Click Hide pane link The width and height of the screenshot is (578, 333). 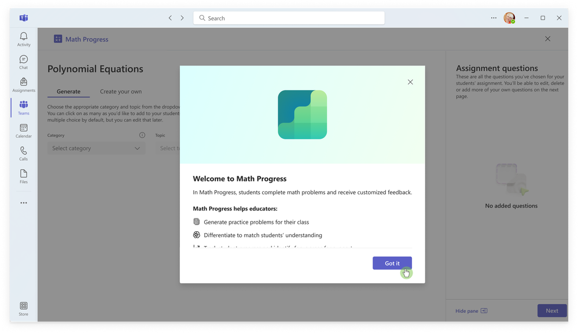(471, 311)
